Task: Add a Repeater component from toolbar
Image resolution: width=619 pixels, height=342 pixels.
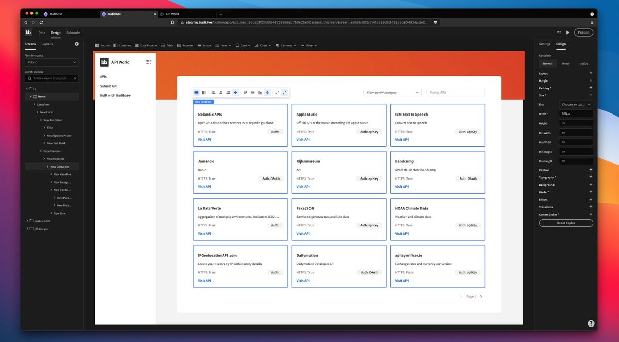Action: pos(185,45)
